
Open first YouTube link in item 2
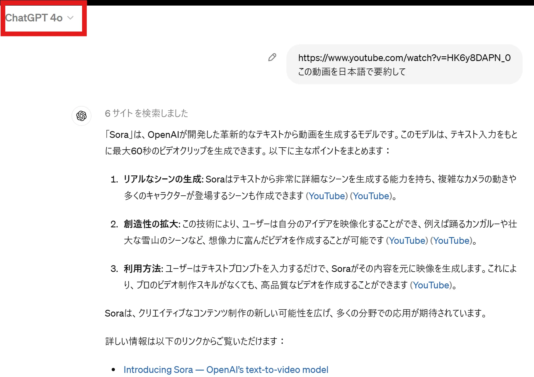[x=407, y=241]
